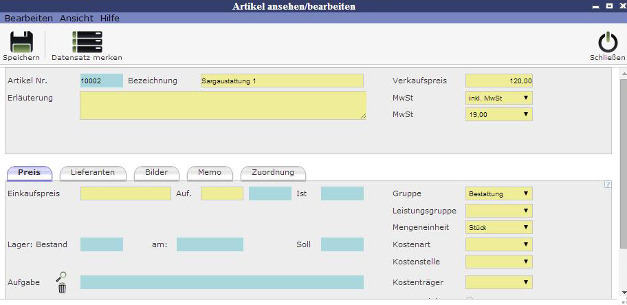The width and height of the screenshot is (627, 305).
Task: Expand the Mengeneinheit dropdown showing Stück
Action: 498,227
